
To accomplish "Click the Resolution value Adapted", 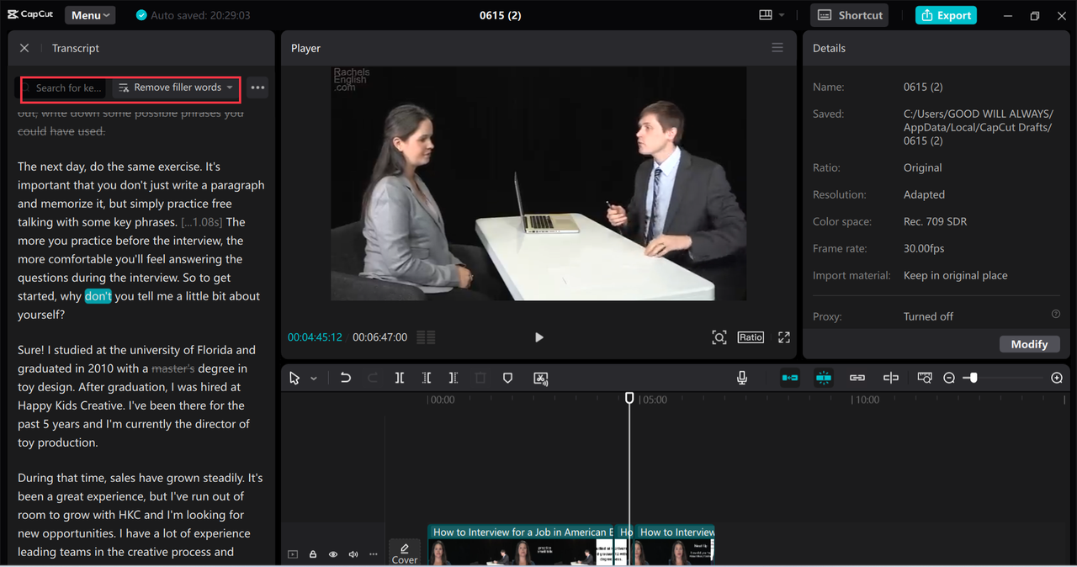I will pos(924,194).
